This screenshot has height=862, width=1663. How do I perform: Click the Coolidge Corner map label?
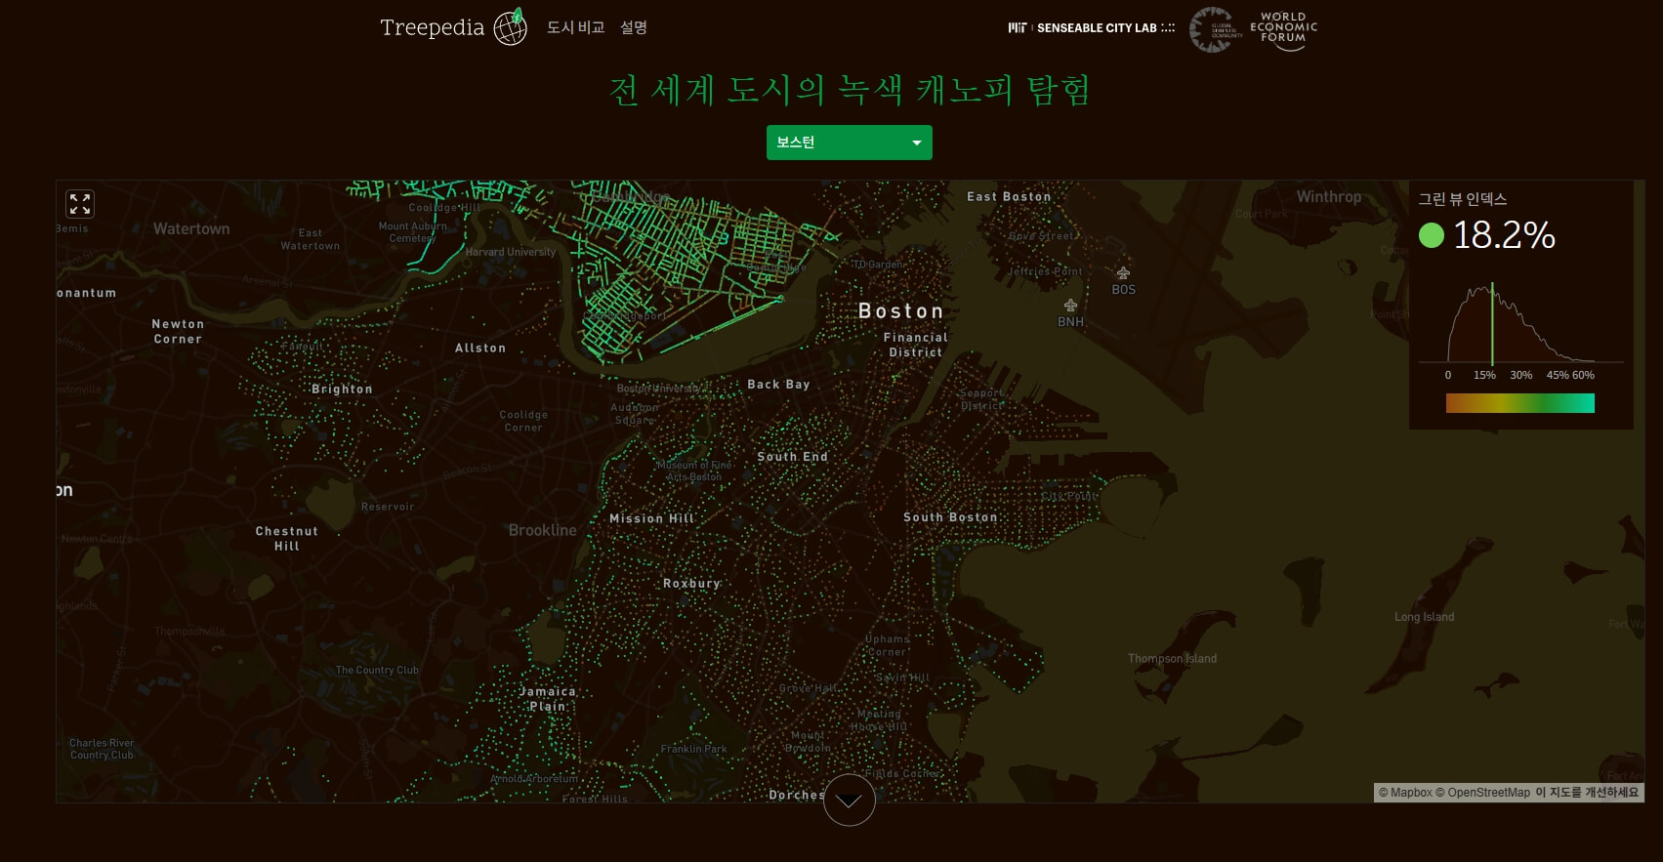tap(523, 421)
